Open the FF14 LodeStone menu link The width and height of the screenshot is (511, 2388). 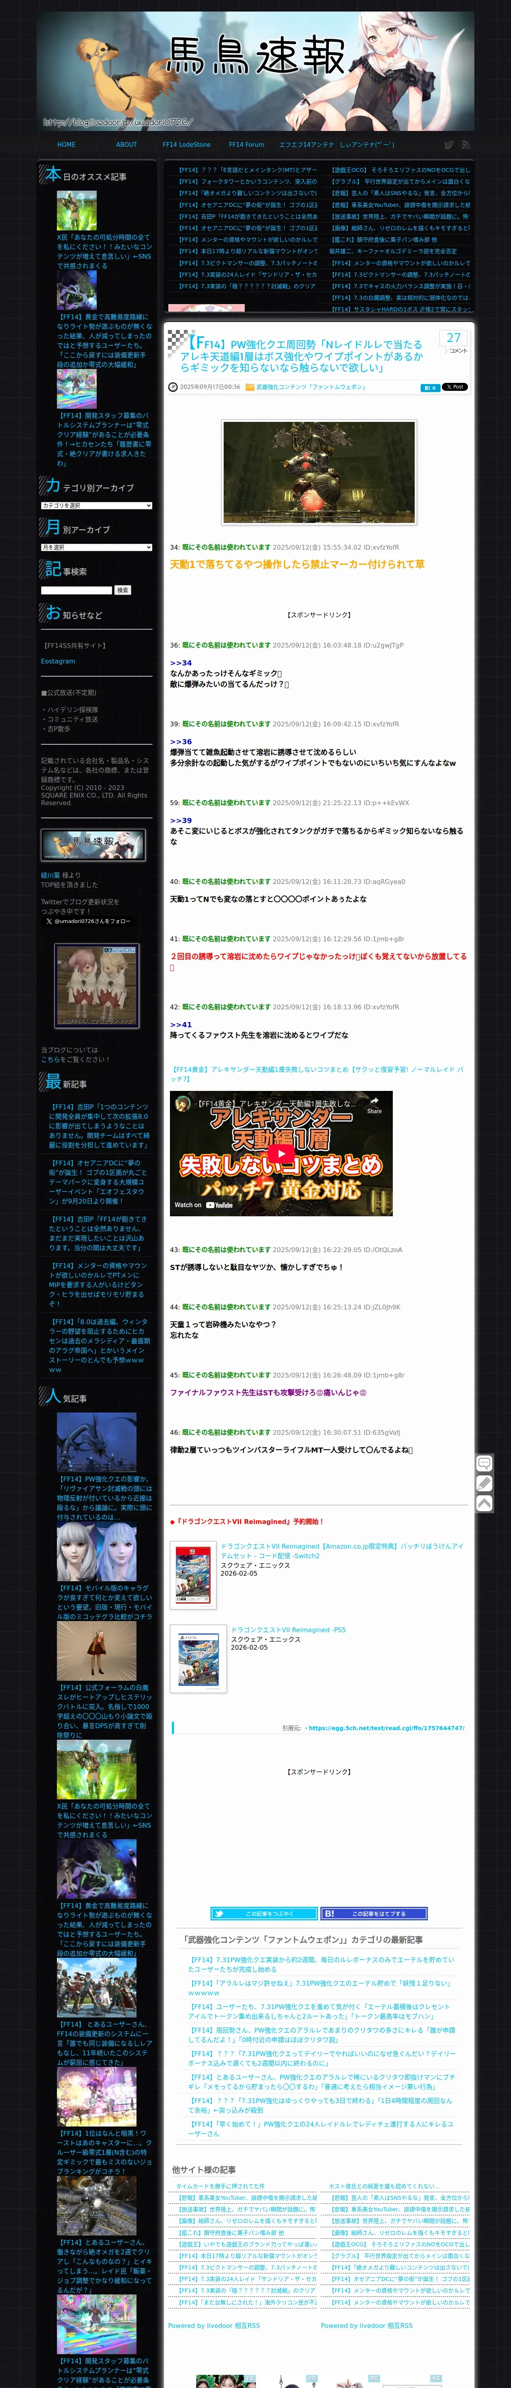[x=186, y=144]
